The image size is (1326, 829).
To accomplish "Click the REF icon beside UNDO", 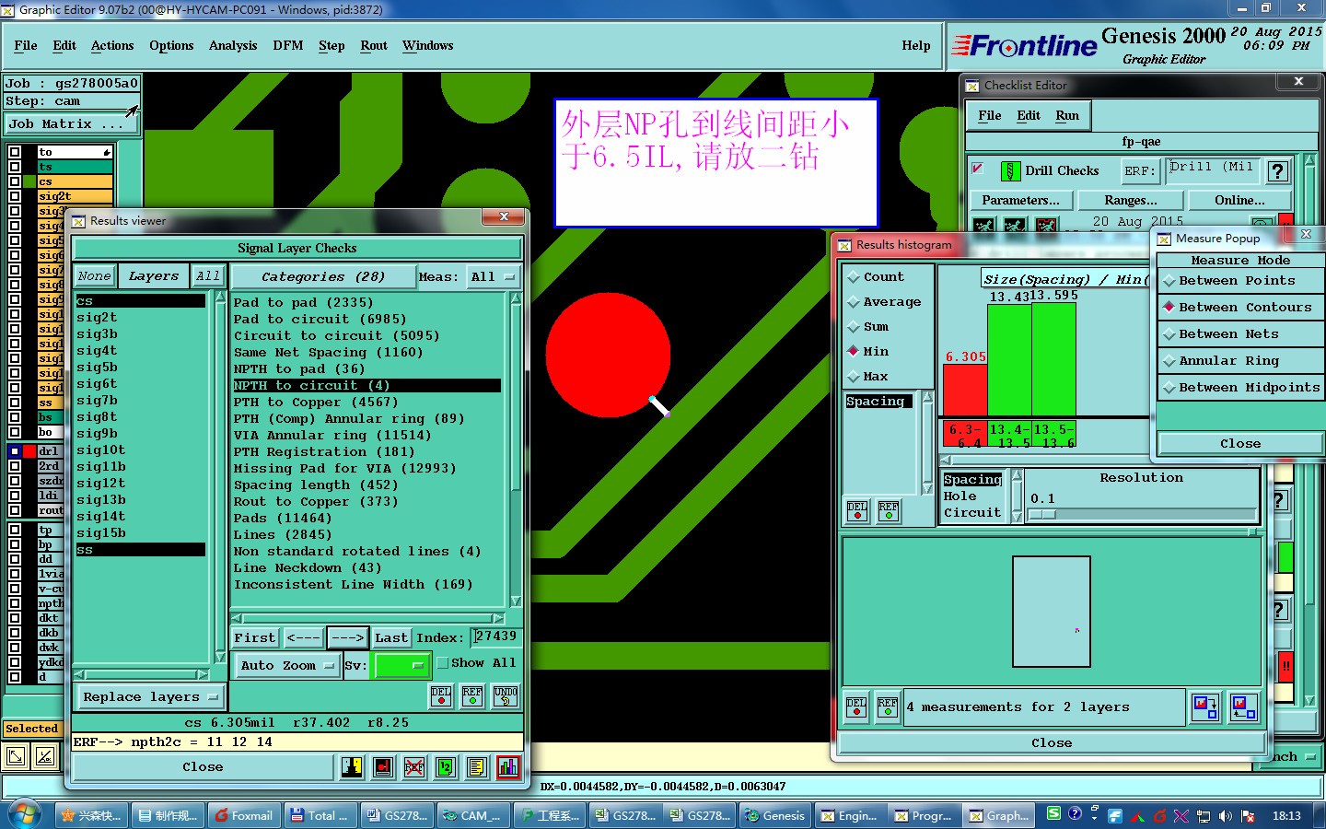I will [x=472, y=695].
